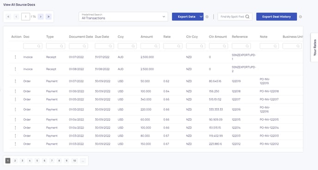Open action menu for order 122019 row

click(x=15, y=81)
